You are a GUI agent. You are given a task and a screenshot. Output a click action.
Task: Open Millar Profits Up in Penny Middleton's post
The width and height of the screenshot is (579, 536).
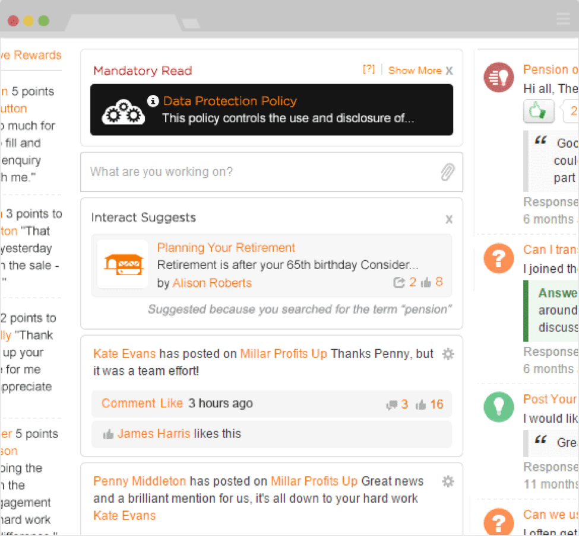pos(314,481)
